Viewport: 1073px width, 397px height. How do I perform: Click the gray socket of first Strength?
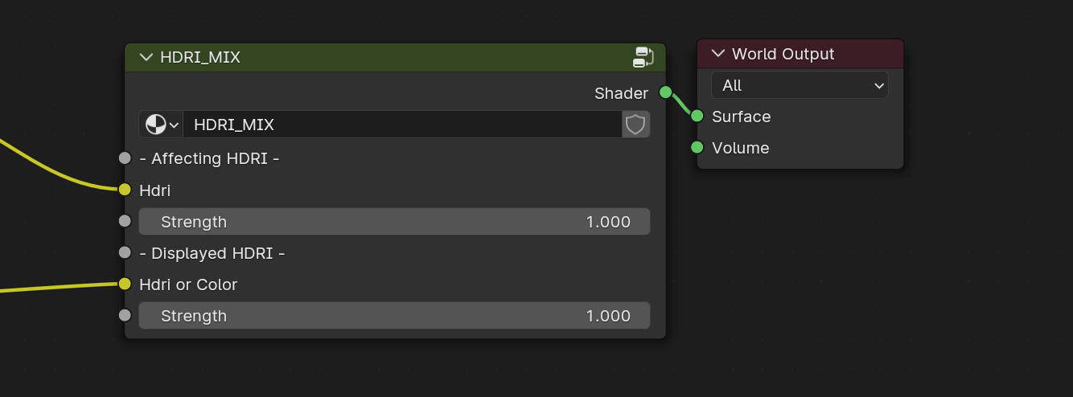(x=125, y=221)
